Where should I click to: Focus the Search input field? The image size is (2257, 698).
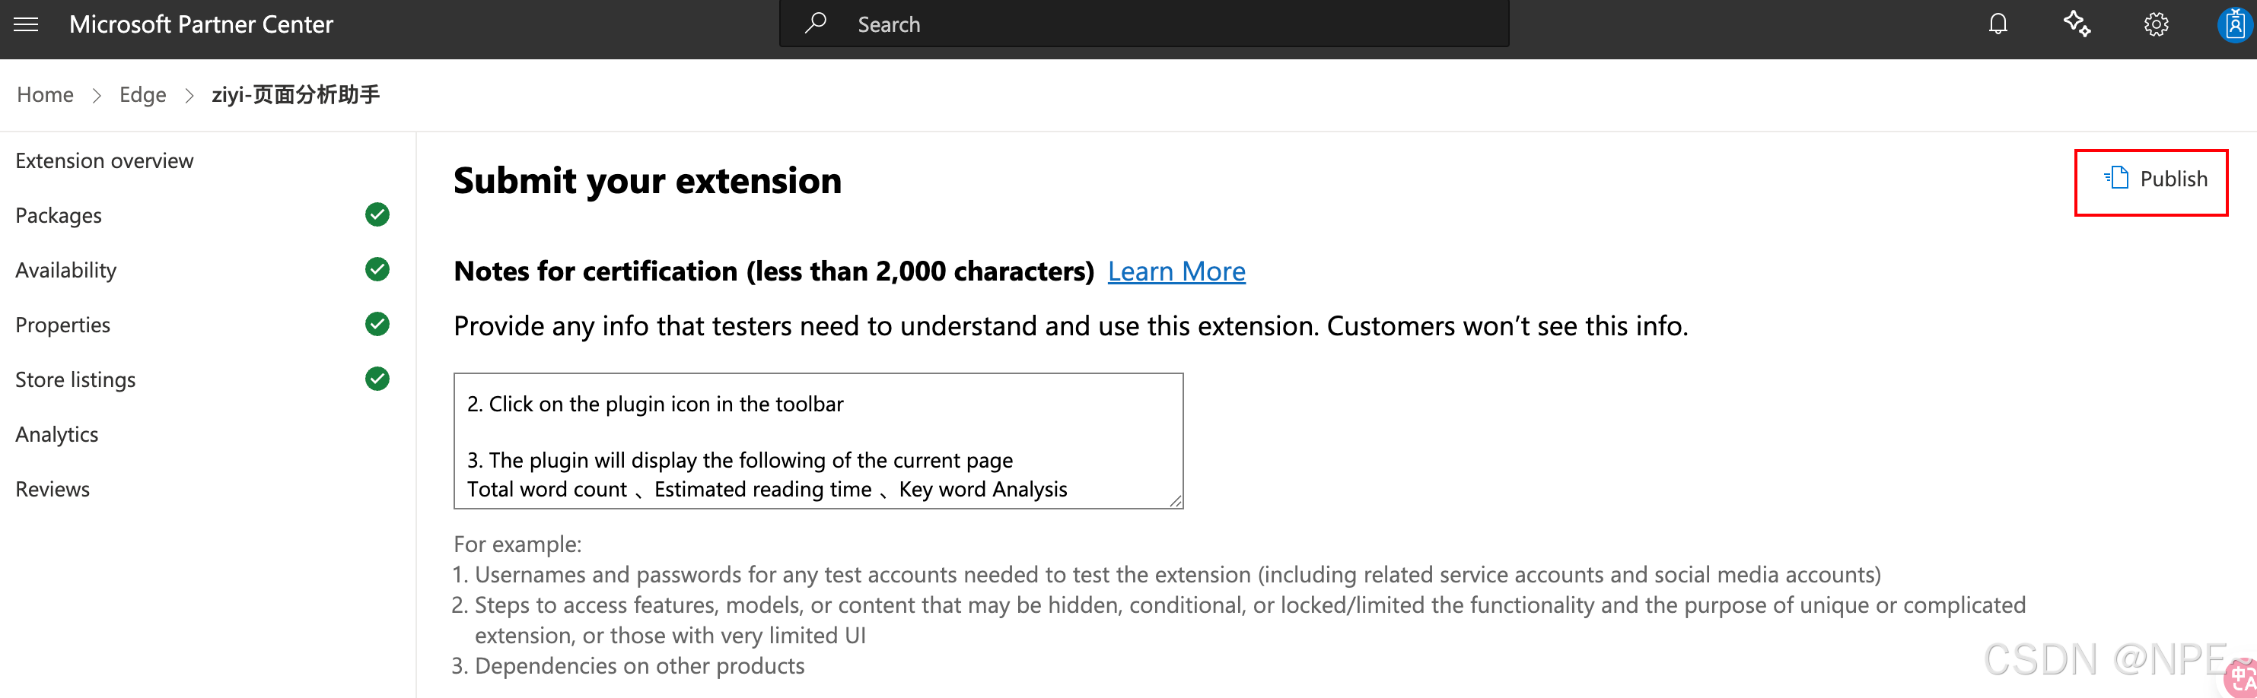pos(1144,24)
